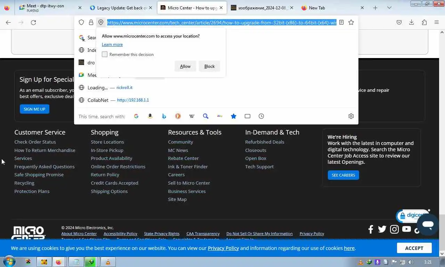Search with Wikipedia one-off icon
This screenshot has height=267, width=445.
192,116
